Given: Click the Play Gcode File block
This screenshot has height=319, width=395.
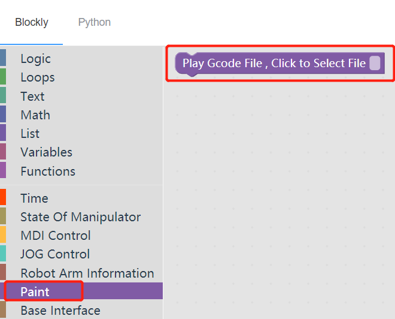Looking at the screenshot, I should coord(279,64).
